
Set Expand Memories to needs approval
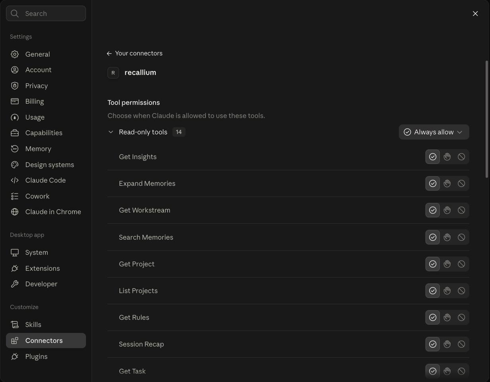[447, 183]
